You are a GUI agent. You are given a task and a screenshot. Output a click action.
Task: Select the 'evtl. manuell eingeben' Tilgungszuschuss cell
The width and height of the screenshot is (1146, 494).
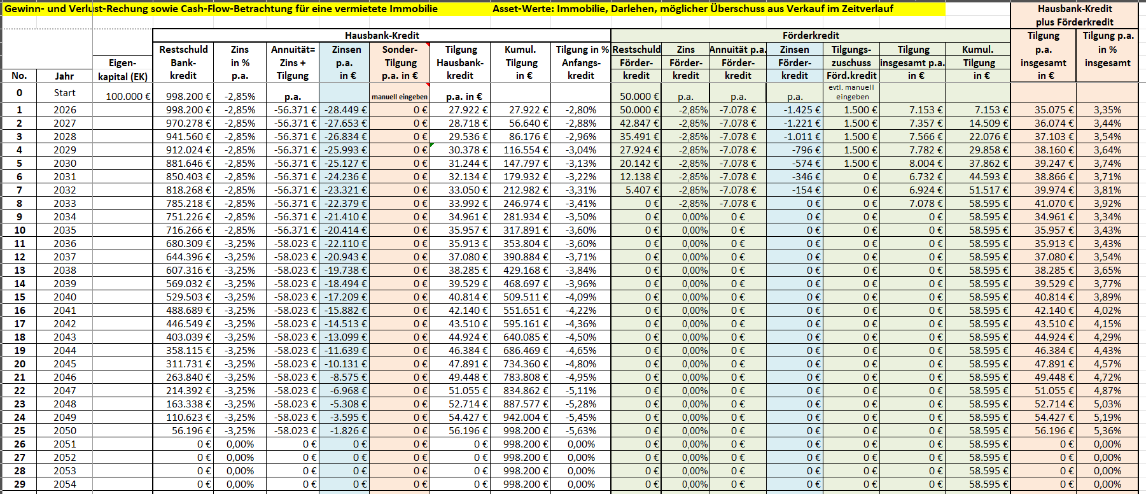click(x=851, y=92)
